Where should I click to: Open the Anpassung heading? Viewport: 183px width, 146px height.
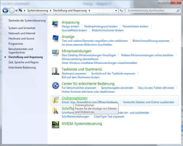point(70,22)
